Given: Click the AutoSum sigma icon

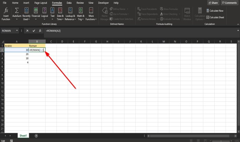Looking at the screenshot, I should [x=17, y=10].
